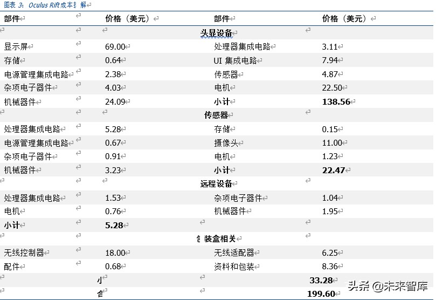The height and width of the screenshot is (300, 436).
Task: Click the left '价格（美元）' column header
Action: [127, 19]
